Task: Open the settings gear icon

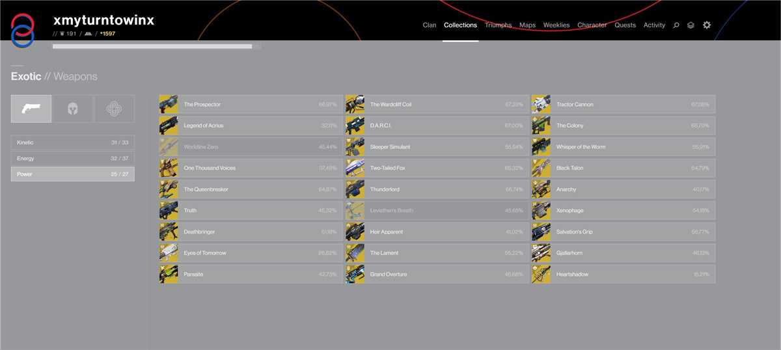Action: [x=707, y=25]
